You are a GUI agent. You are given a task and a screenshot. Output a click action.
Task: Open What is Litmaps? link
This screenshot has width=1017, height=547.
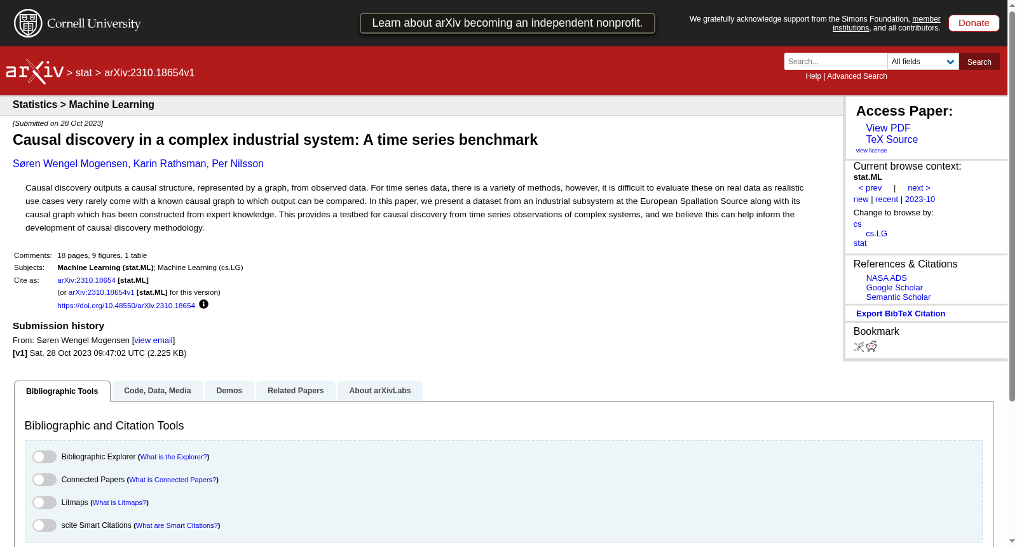[x=119, y=503]
